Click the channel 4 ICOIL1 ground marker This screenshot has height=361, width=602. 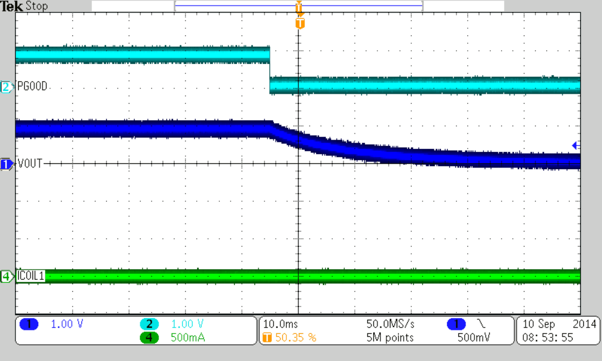coord(7,276)
